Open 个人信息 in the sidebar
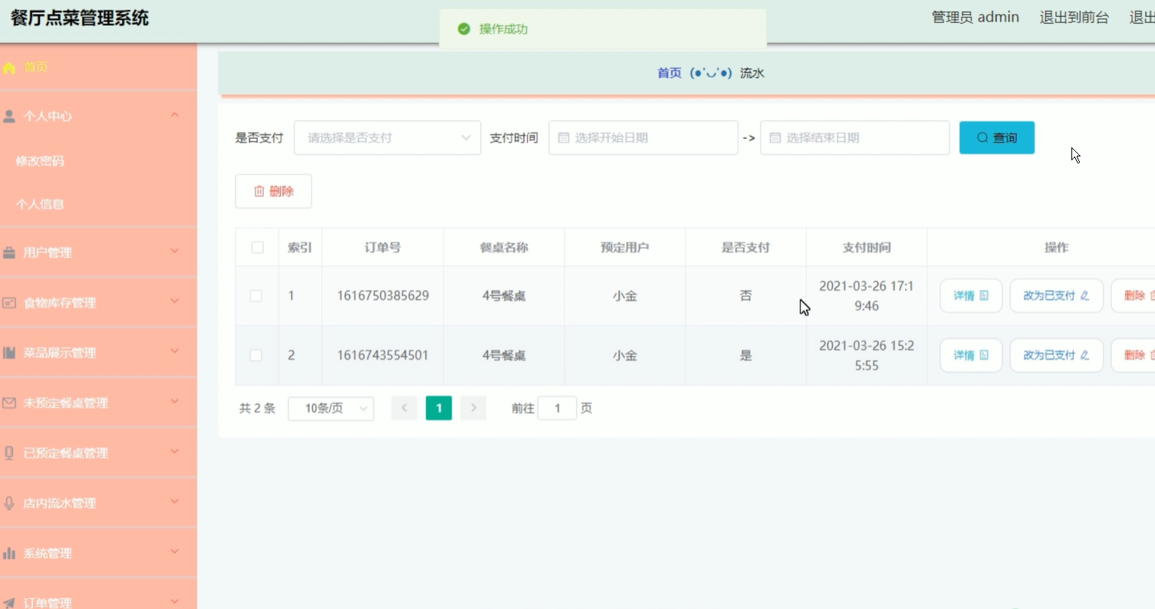Screen dimensions: 1155x609 40,204
